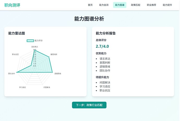The width and height of the screenshot is (180, 121).
Task: Click the 待提升能力 subheading
Action: pos(103,77)
